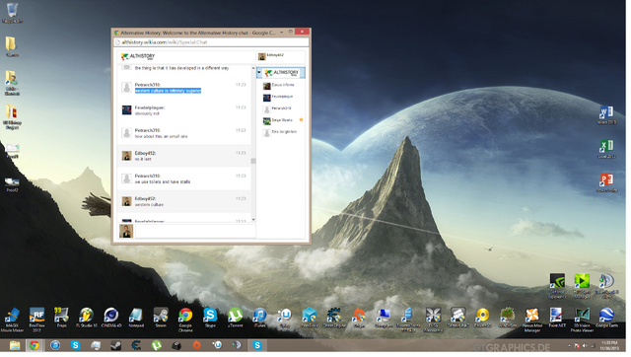631x357 pixels.
Task: Collapse the ALTHISTORY user list arrow
Action: click(259, 73)
